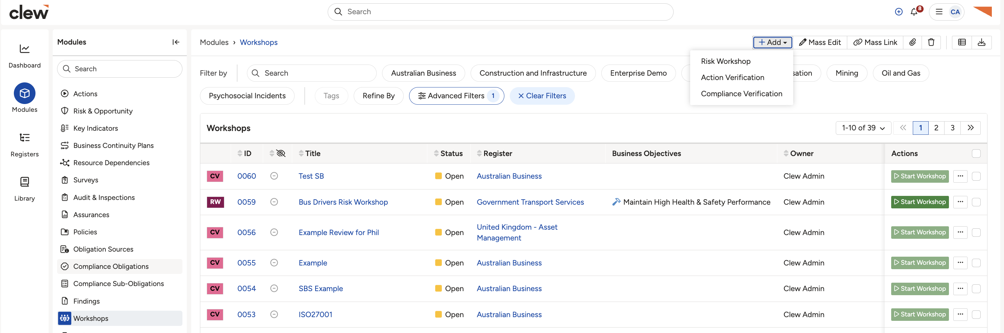Click the attachment paperclip icon
The image size is (1004, 333).
pos(912,42)
